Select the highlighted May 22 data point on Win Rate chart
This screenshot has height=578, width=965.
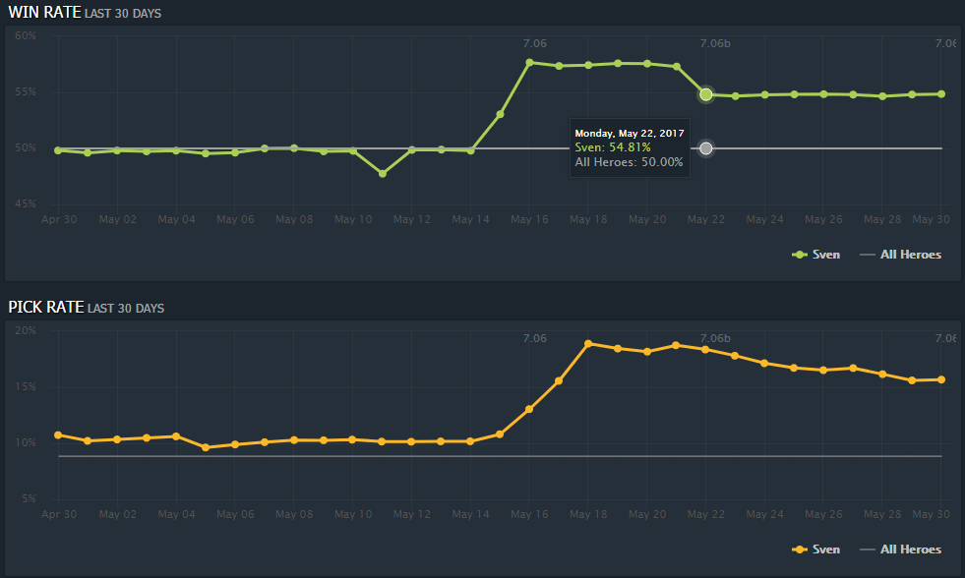(x=705, y=94)
